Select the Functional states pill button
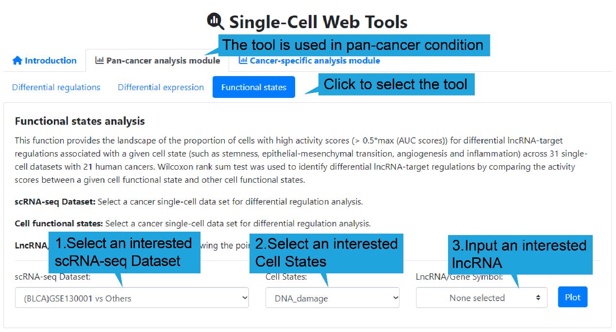The image size is (616, 332). point(253,87)
